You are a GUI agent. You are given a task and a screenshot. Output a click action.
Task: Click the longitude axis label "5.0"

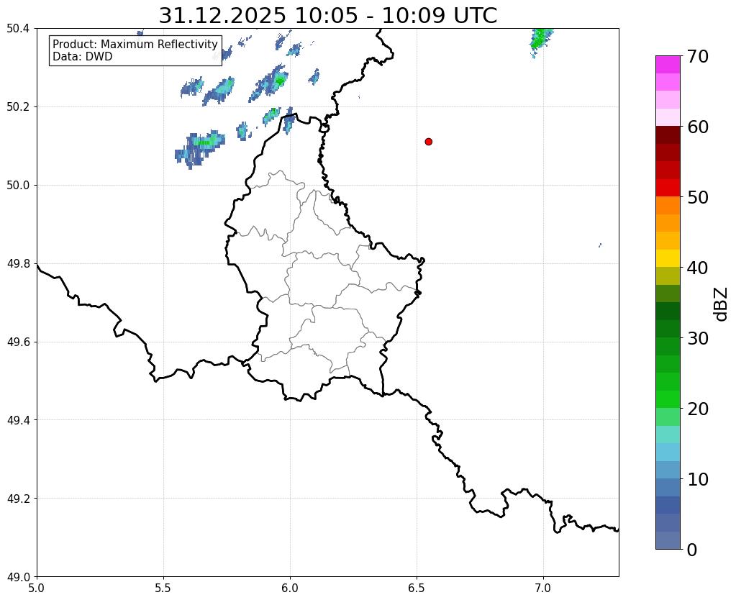point(37,588)
